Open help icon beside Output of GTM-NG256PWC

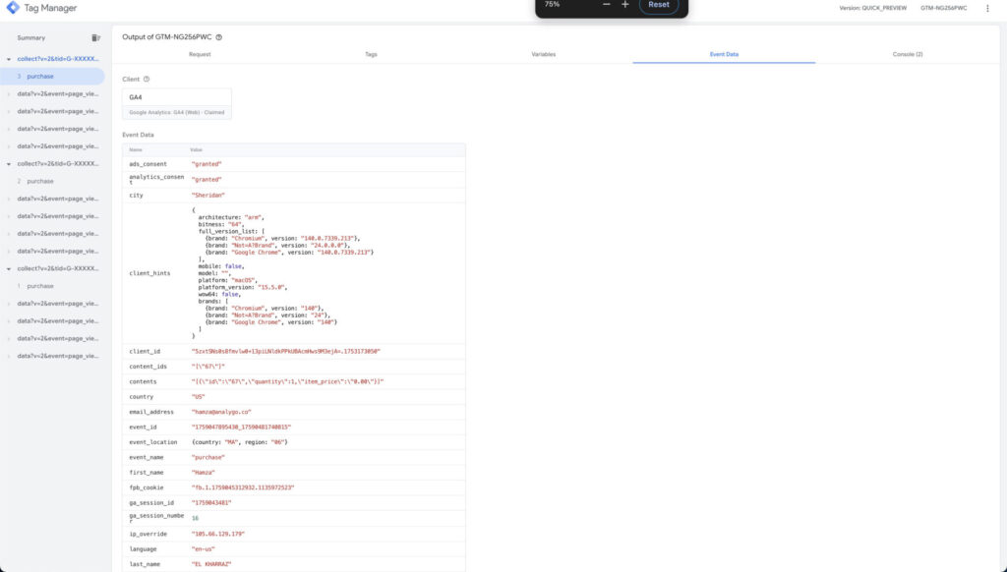pyautogui.click(x=218, y=37)
